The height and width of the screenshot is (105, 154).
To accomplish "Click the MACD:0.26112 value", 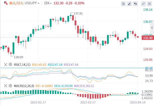I will click(x=84, y=86).
